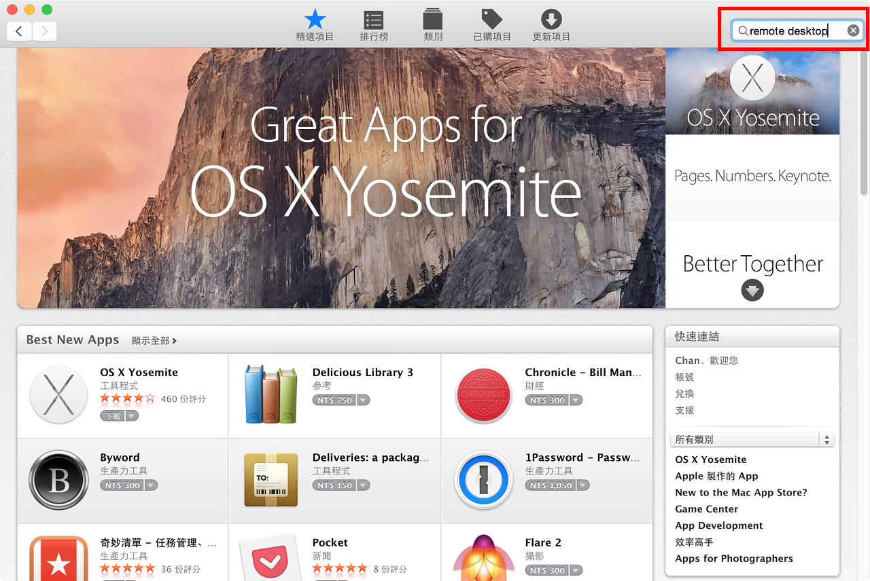Open the 精選項目 (Featured) section
870x581 pixels.
314,25
